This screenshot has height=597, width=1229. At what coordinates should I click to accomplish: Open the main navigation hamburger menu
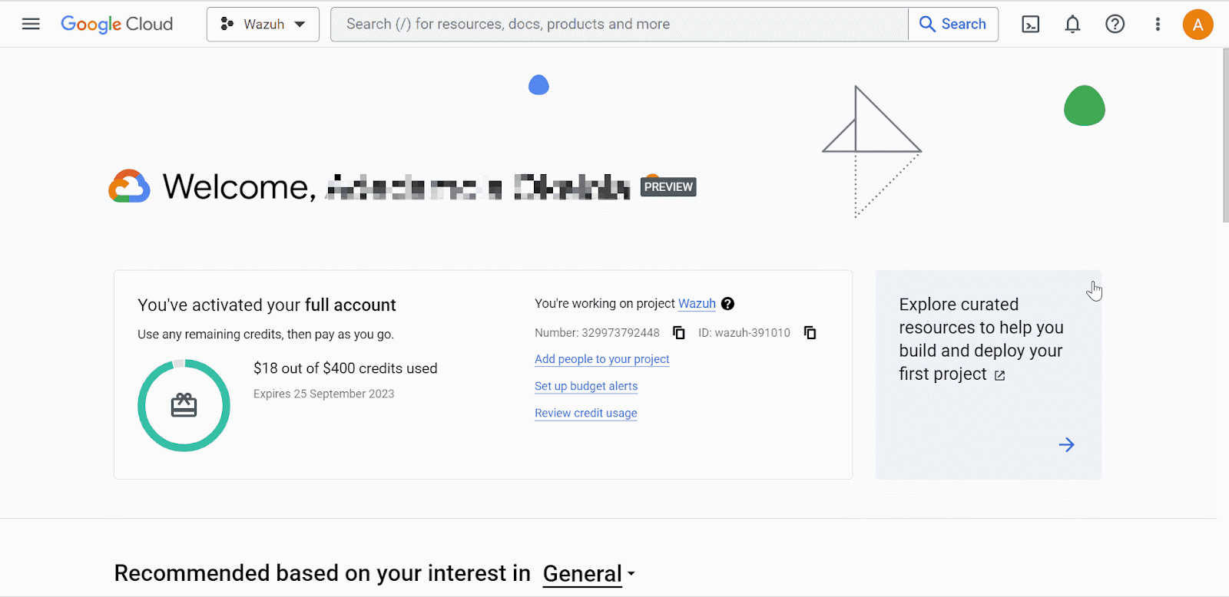[x=31, y=25]
